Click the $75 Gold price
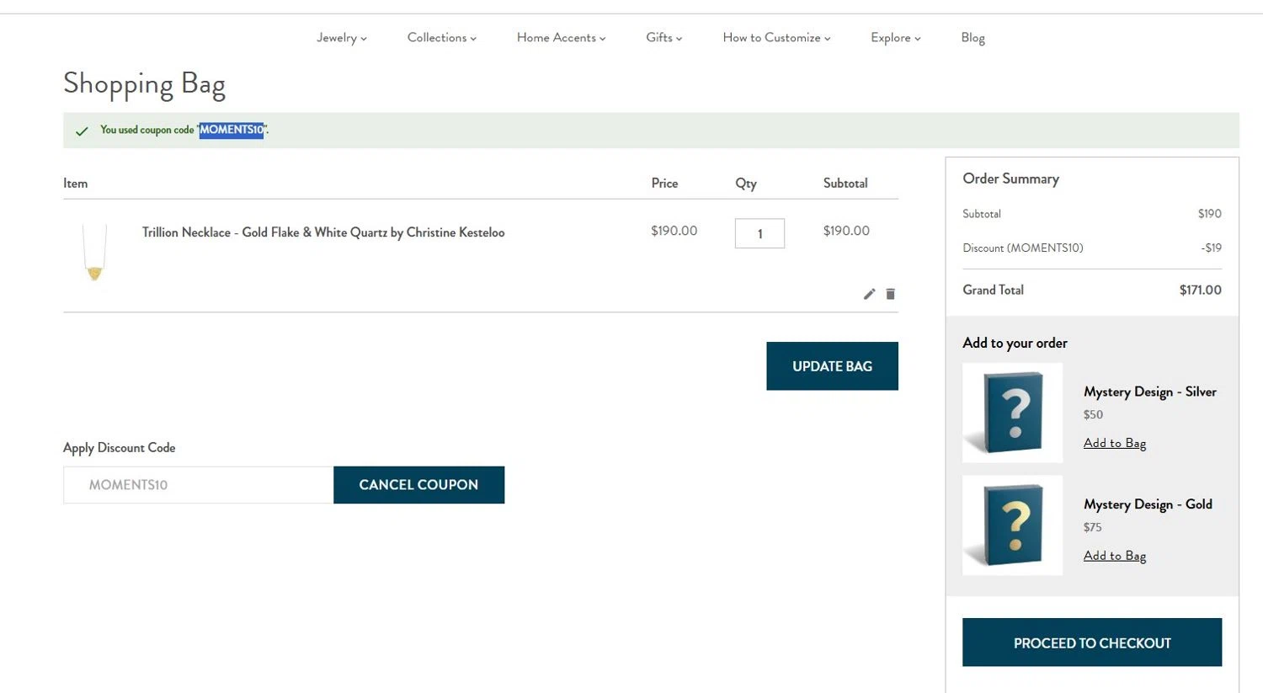 pyautogui.click(x=1092, y=527)
